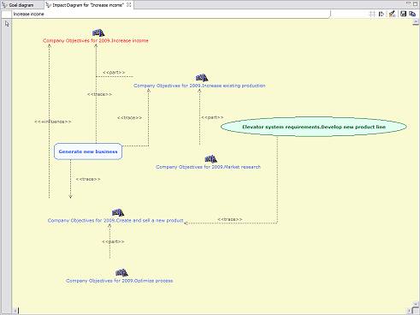This screenshot has width=420, height=315.
Task: Select the Impact Diagram for "Increase income" tab
Action: pyautogui.click(x=88, y=5)
